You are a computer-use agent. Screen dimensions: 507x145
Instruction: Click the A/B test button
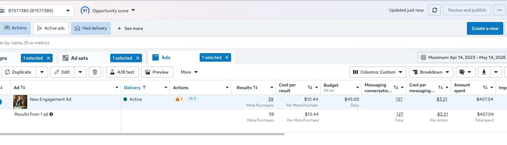[122, 72]
